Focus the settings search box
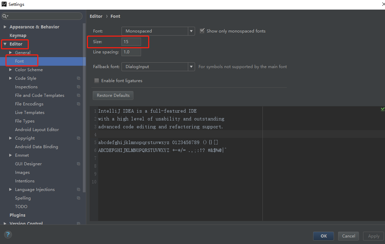 tap(42, 16)
